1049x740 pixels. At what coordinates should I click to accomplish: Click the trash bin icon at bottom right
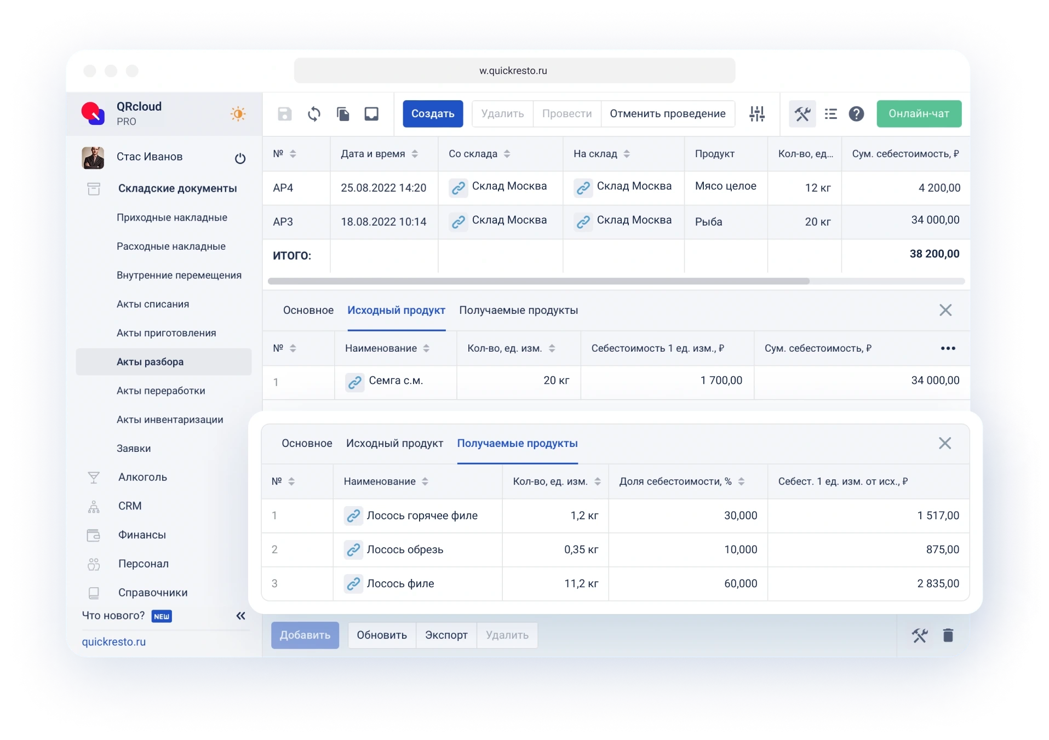pyautogui.click(x=948, y=635)
